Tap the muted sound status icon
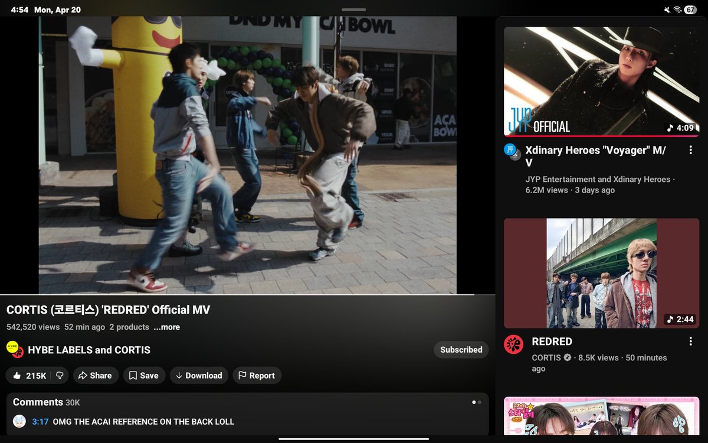708x443 pixels. 667,10
